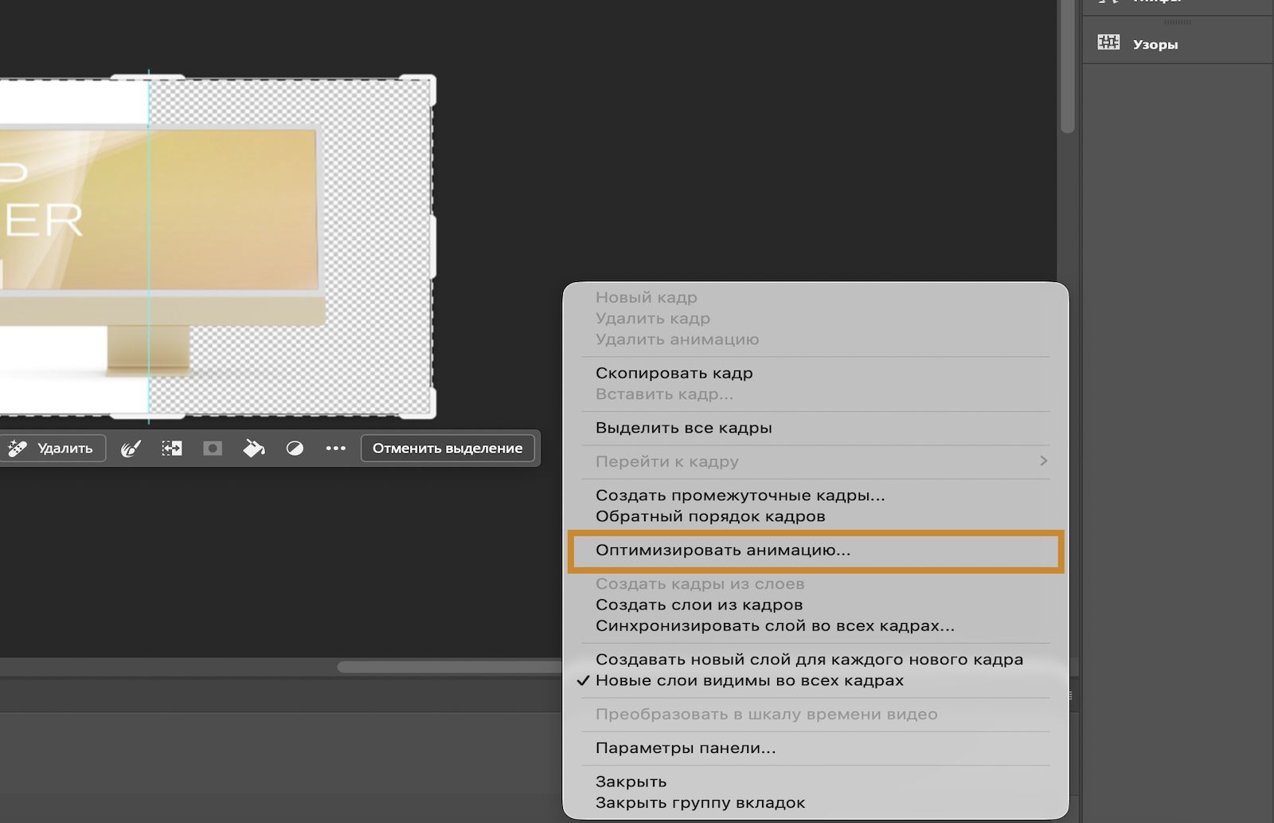Enable Создавать новый слой для каждого нового кадра
1274x823 pixels.
click(815, 660)
